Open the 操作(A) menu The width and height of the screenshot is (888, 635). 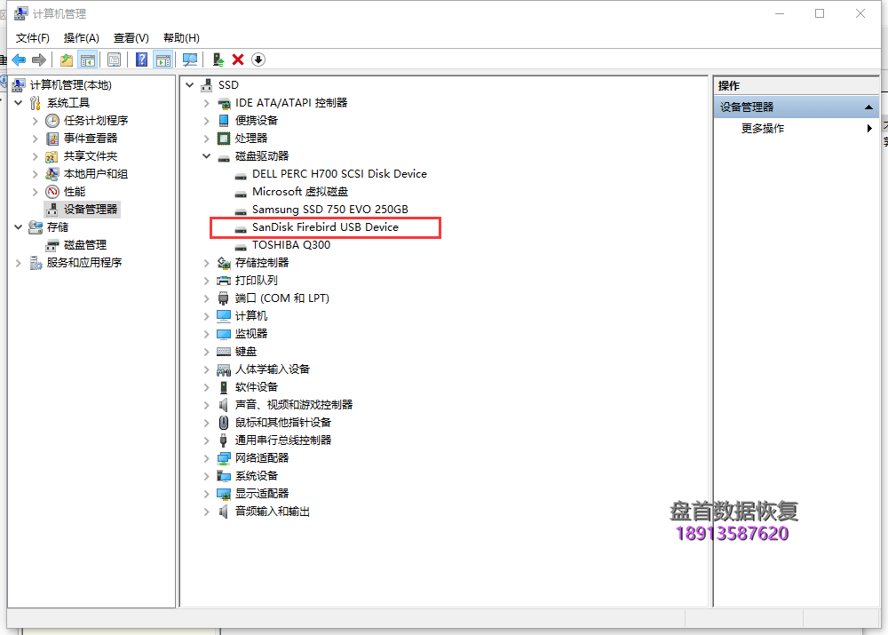pyautogui.click(x=82, y=38)
